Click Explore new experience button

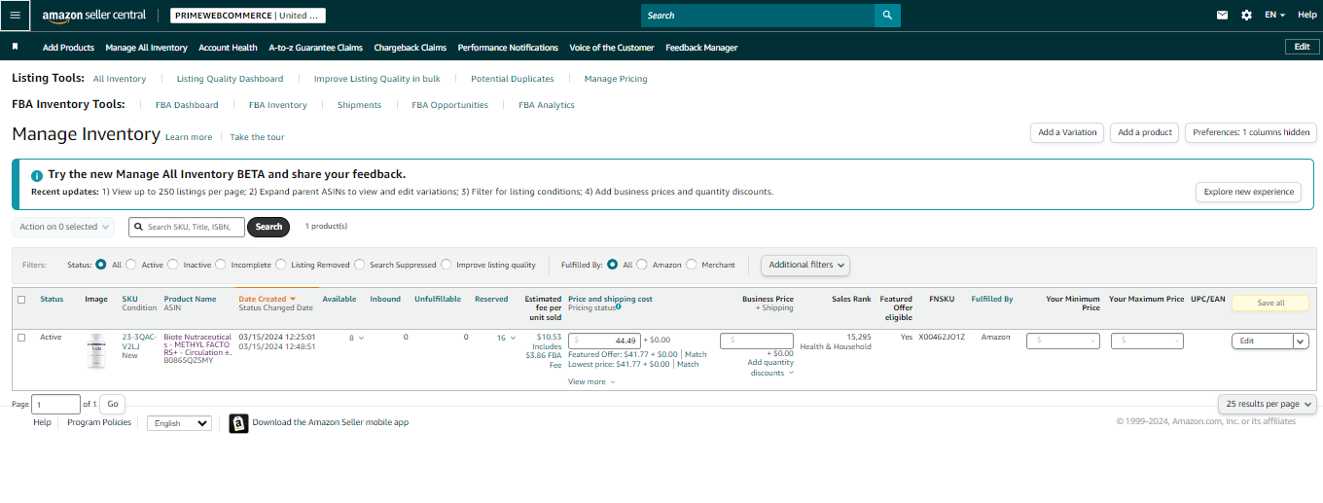click(1249, 192)
